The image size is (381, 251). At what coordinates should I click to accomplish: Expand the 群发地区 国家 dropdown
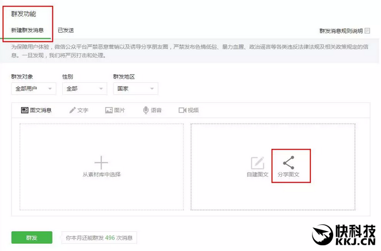pos(136,88)
